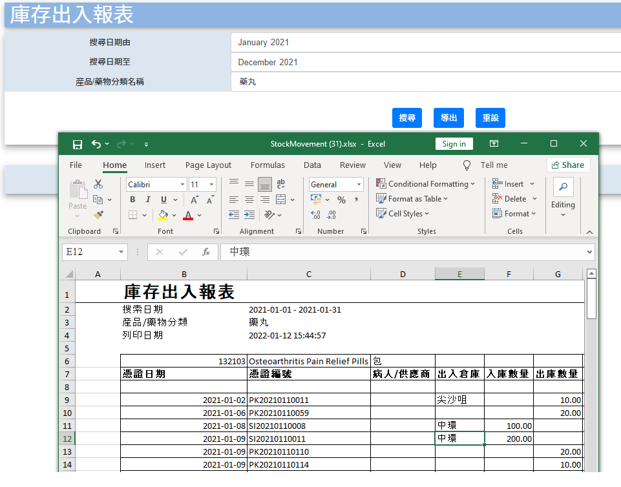Apply the red font color
This screenshot has width=621, height=487.
point(188,215)
